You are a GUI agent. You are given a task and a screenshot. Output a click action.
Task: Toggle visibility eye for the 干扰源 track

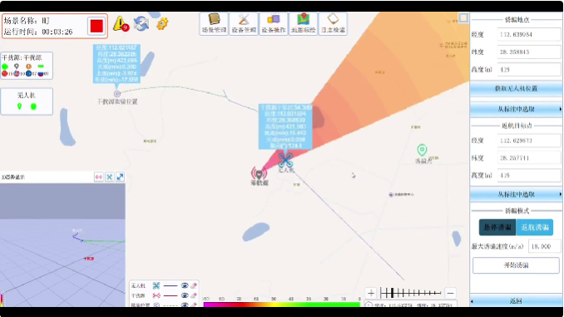click(x=185, y=295)
